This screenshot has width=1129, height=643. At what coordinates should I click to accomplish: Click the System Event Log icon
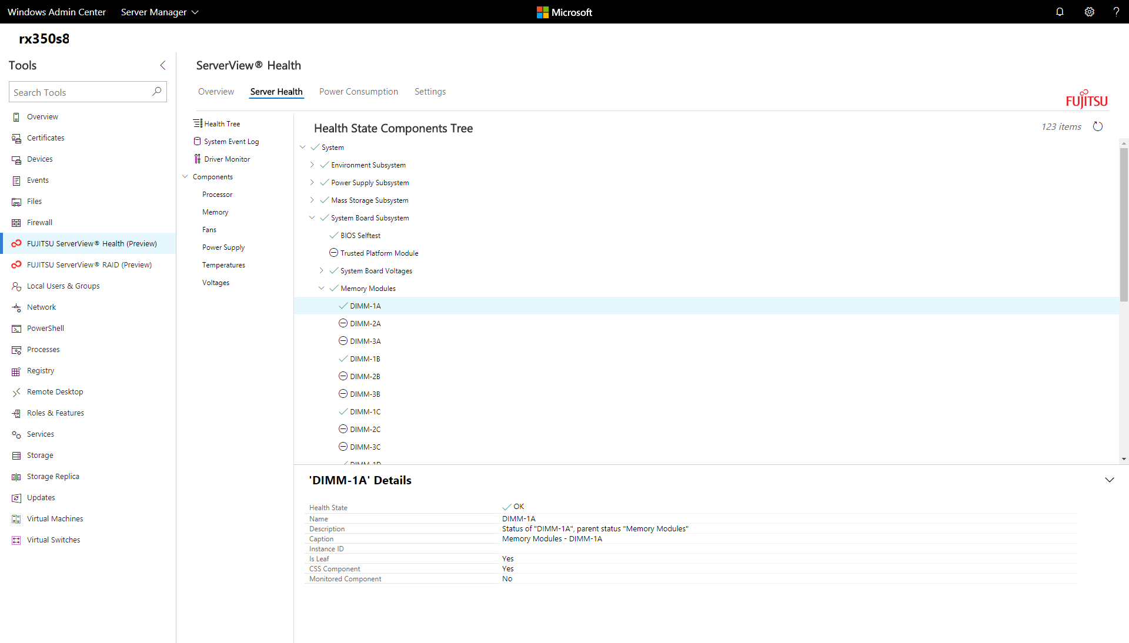click(x=197, y=141)
